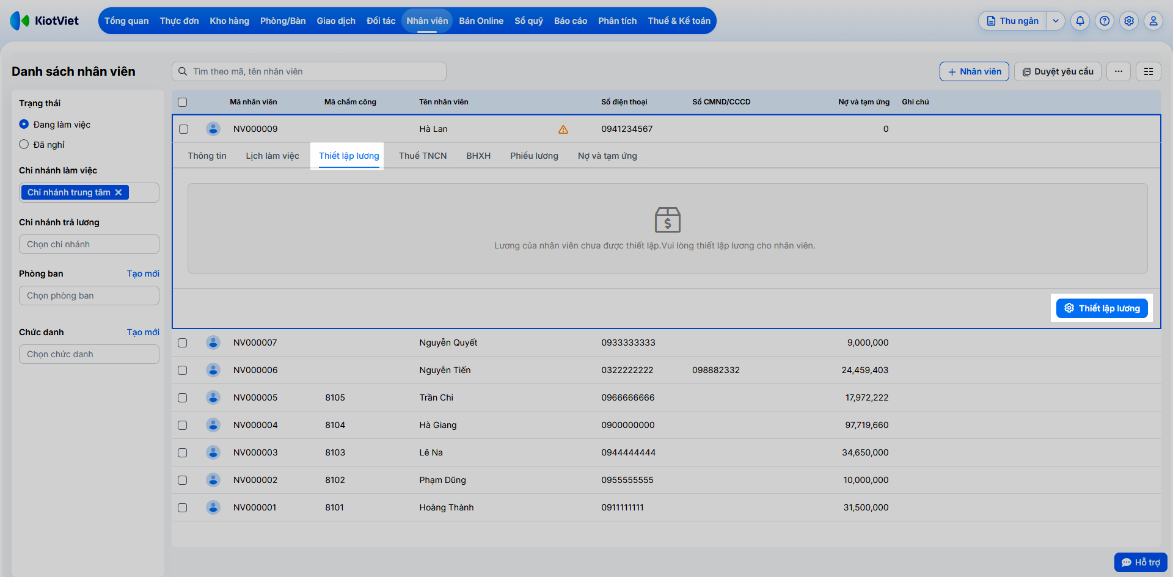1173x577 pixels.
Task: Switch to the Thông tin tab
Action: pyautogui.click(x=207, y=156)
